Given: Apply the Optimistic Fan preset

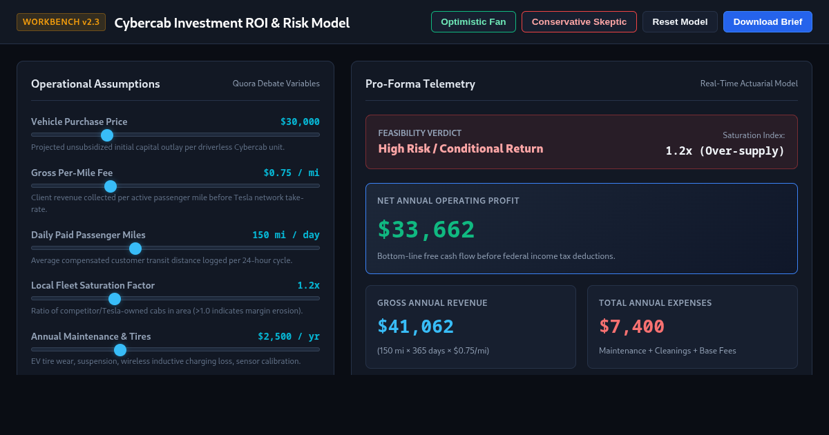Looking at the screenshot, I should click(x=473, y=21).
